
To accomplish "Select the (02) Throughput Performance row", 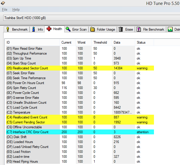I will click(80, 53).
